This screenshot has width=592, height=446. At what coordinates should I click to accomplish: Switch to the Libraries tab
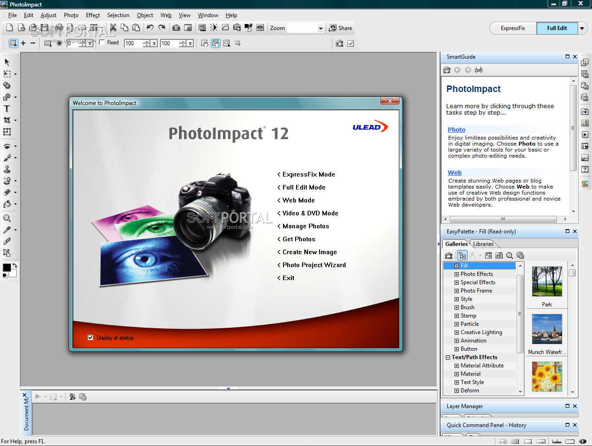pyautogui.click(x=483, y=244)
